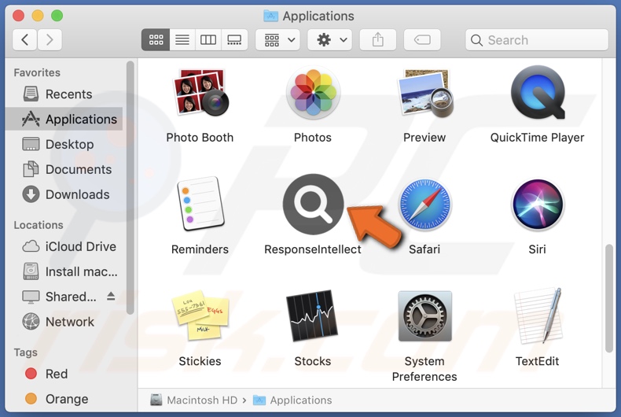621x417 pixels.
Task: Click the sidebar scrollbar
Action: pos(130,187)
